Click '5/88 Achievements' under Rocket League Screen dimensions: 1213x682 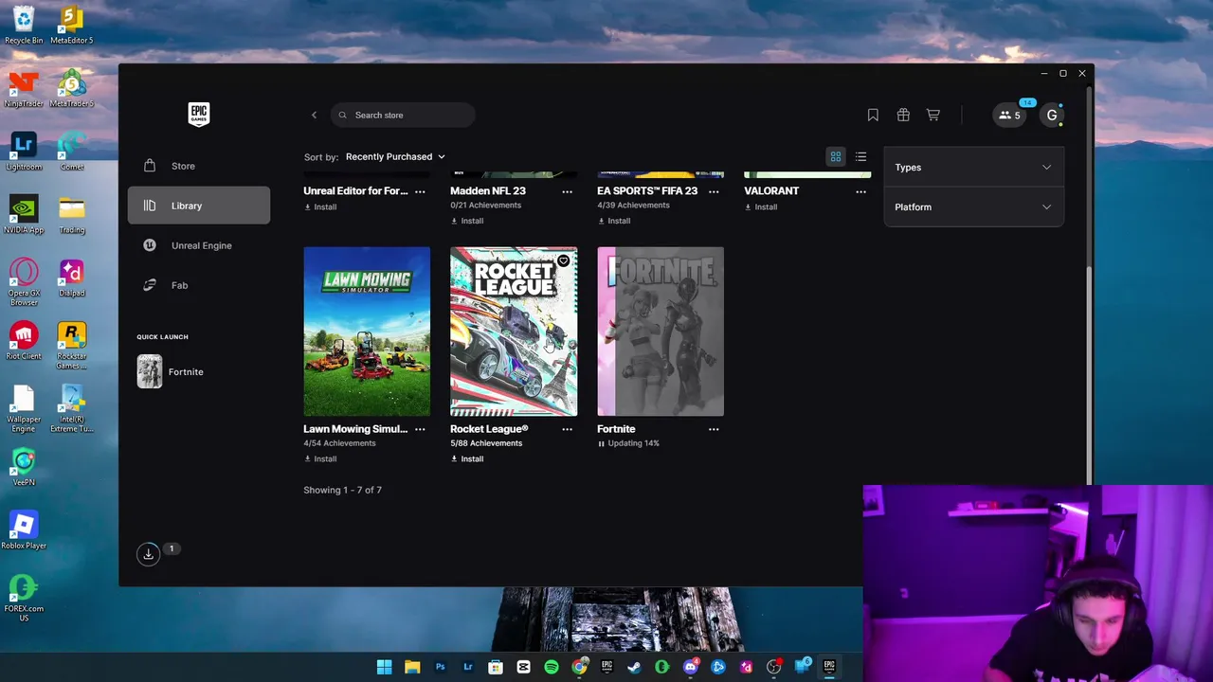(x=486, y=443)
